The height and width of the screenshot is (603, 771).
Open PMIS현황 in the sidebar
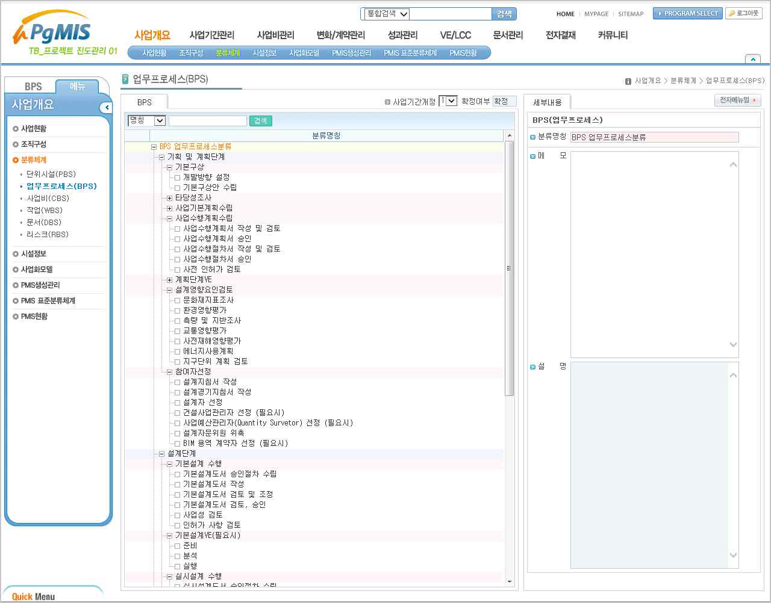(34, 317)
